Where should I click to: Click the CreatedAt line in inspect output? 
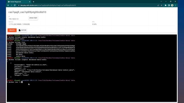click(30, 65)
